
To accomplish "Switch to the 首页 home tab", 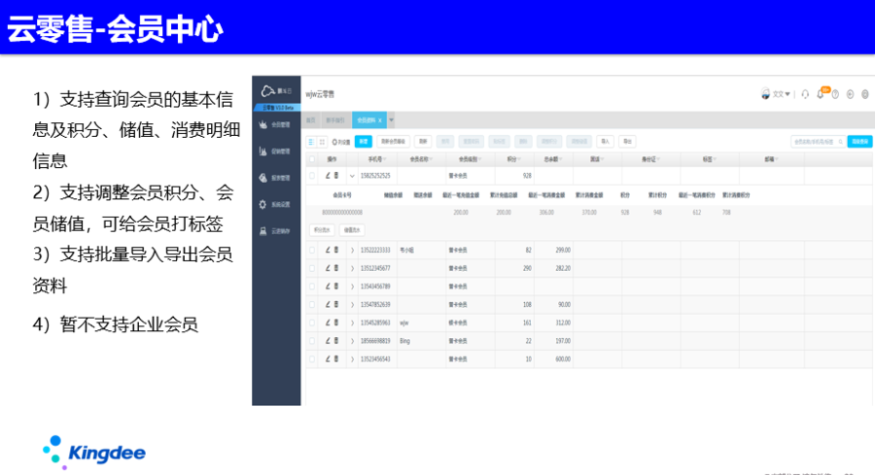I will (x=311, y=120).
